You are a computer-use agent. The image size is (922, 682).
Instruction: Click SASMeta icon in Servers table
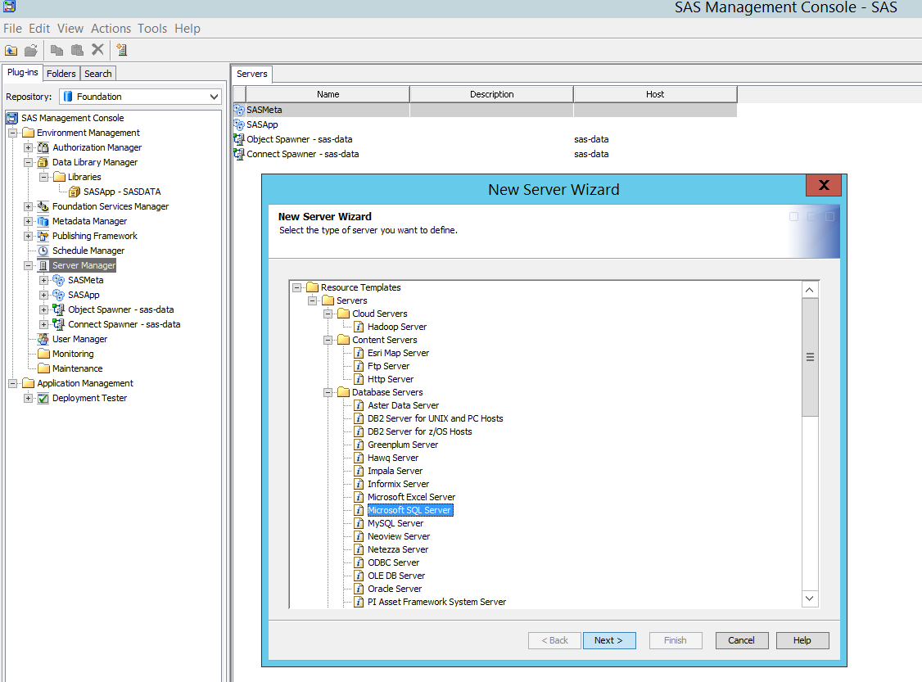point(239,110)
